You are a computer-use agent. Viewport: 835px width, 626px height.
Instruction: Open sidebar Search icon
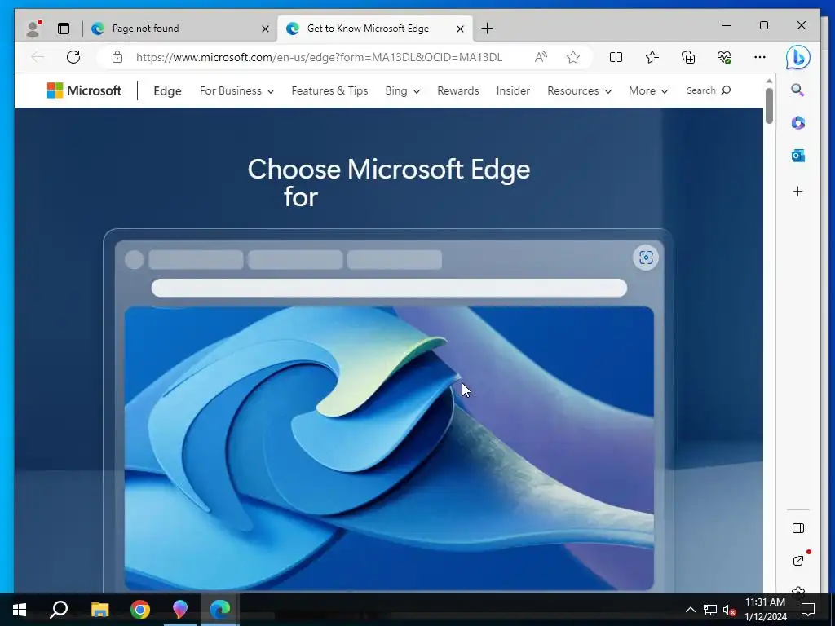point(797,90)
